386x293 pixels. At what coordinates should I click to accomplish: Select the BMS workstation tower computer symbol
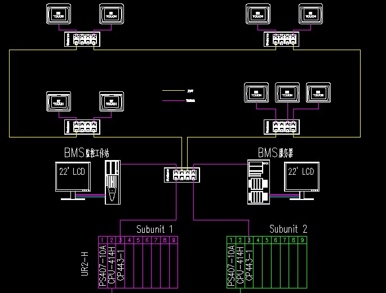(x=113, y=182)
